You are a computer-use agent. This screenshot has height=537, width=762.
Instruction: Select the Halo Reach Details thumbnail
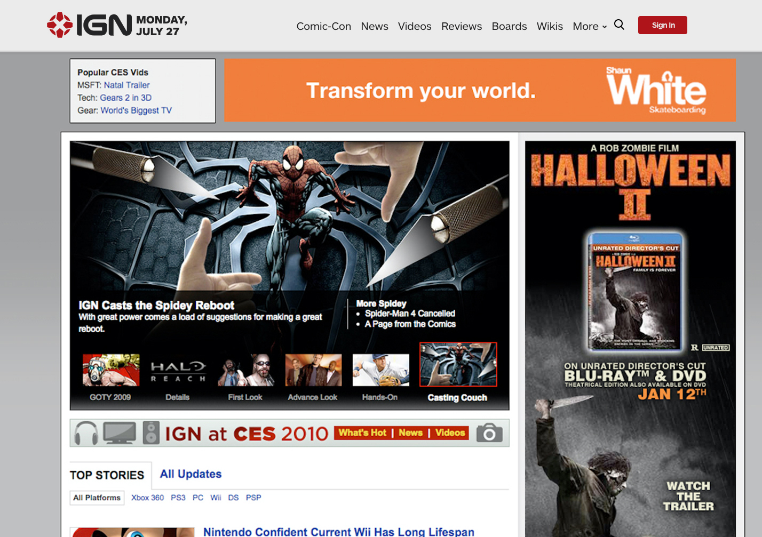[x=178, y=370]
